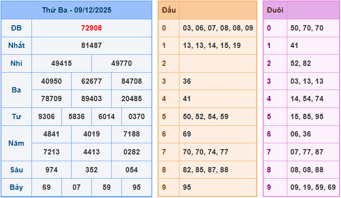Viewport: 341px width, 198px height.
Task: Click the Đuôi column header
Action: (x=275, y=10)
